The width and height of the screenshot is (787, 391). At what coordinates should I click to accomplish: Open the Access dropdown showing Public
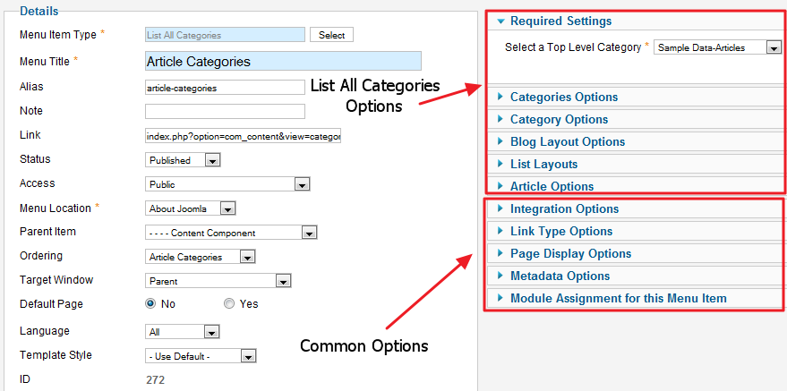[227, 184]
